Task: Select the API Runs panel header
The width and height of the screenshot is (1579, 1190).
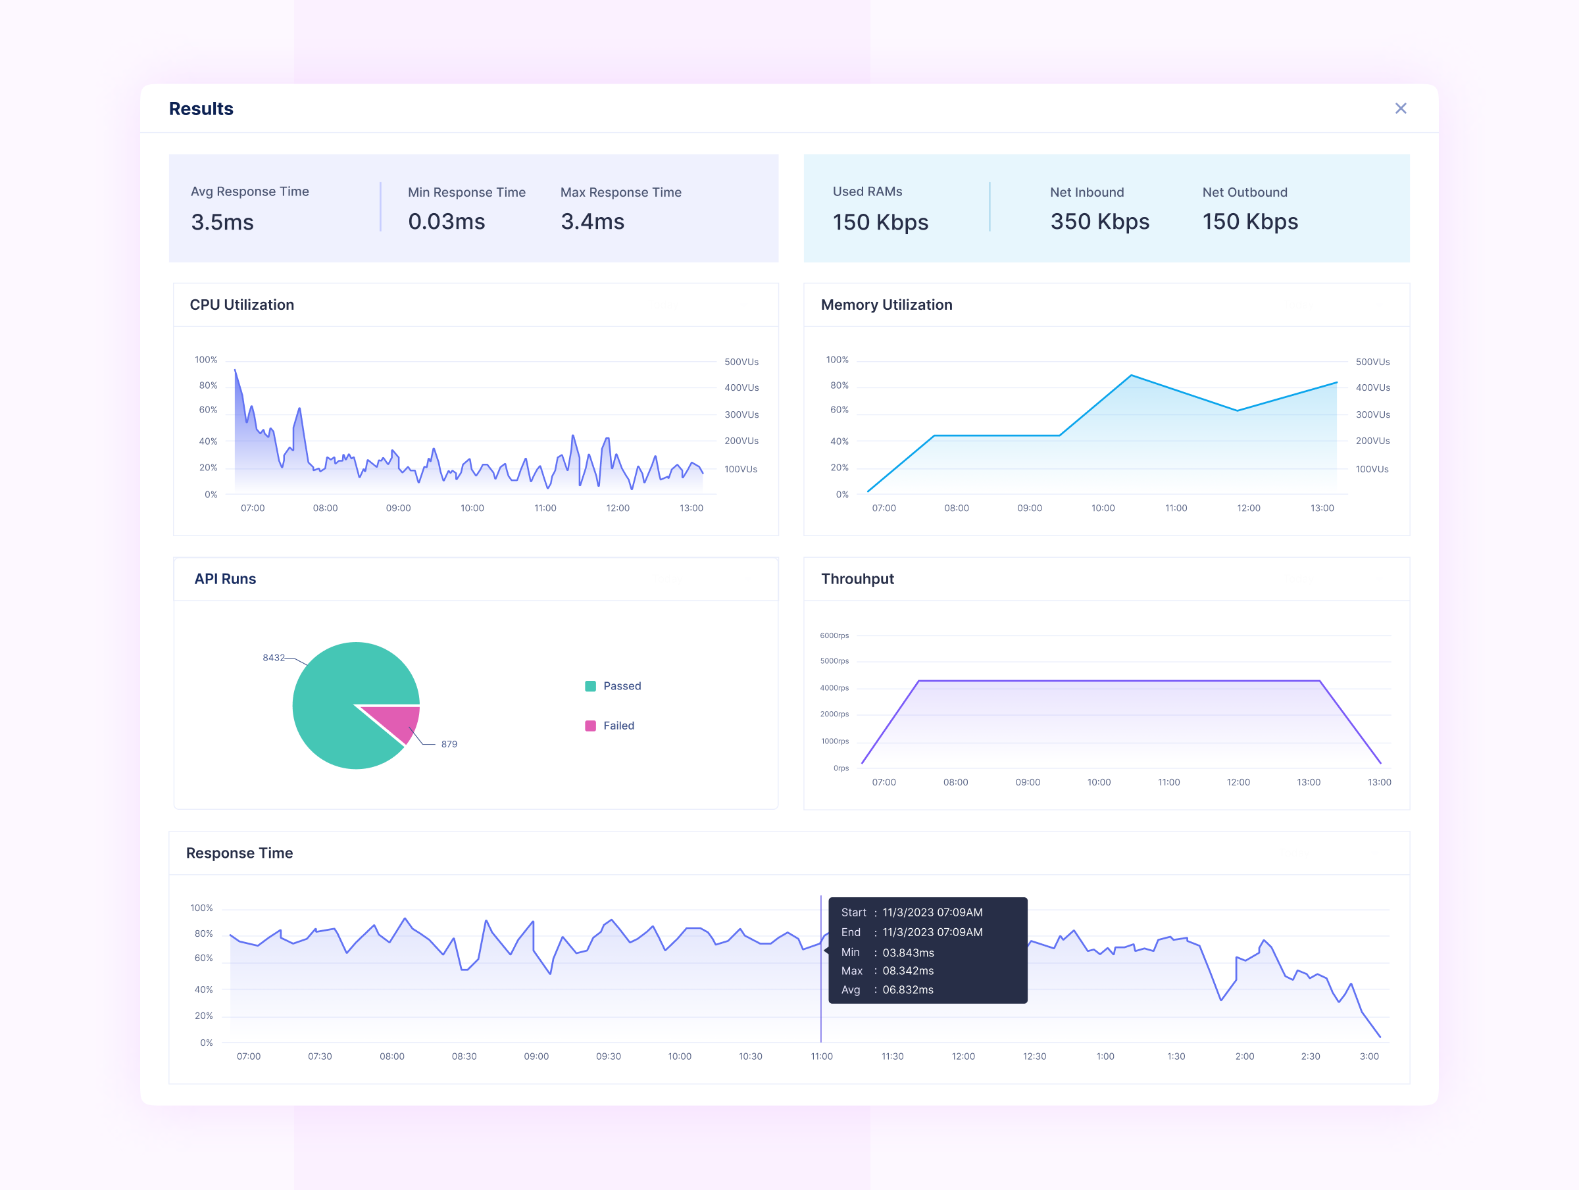Action: coord(225,579)
